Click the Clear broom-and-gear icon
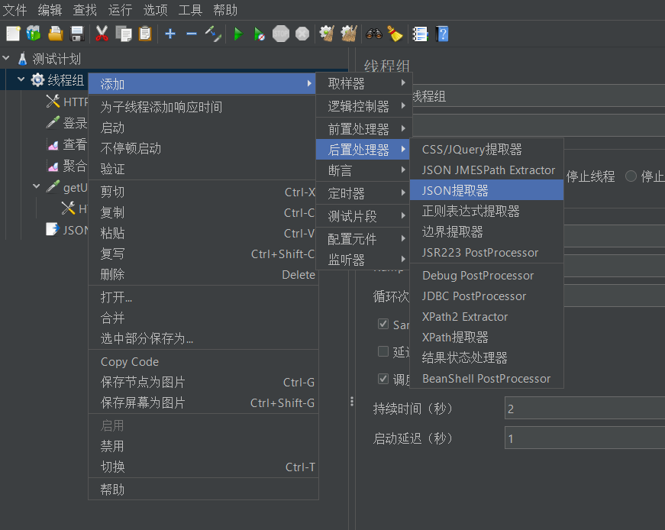This screenshot has height=530, width=665. pyautogui.click(x=327, y=34)
